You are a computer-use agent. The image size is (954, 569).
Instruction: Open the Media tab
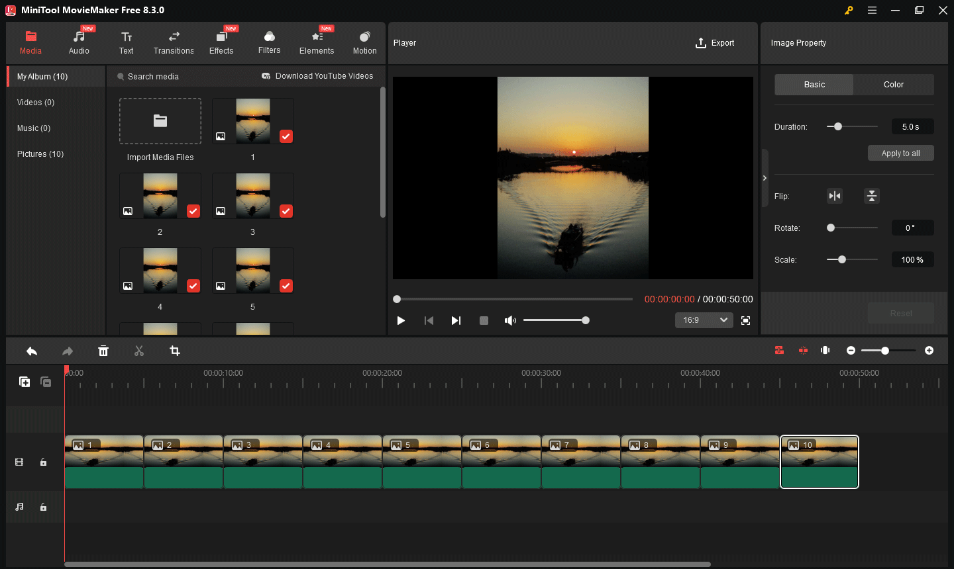click(x=30, y=43)
